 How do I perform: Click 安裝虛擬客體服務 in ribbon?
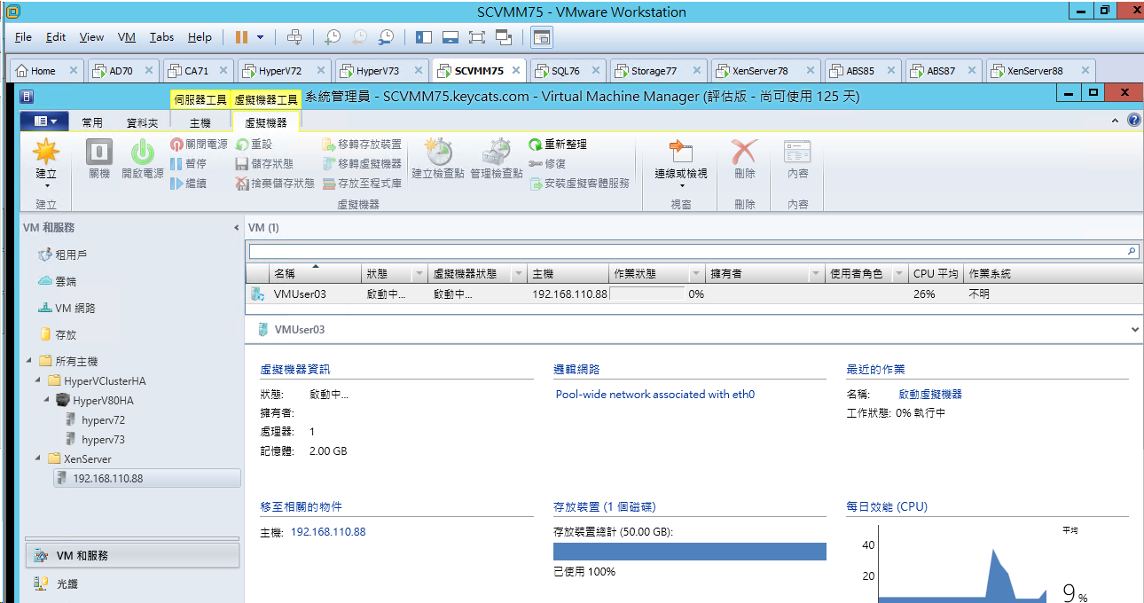pos(579,183)
